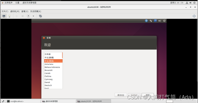Open the 虚拟机(M) menu

coord(15,11)
